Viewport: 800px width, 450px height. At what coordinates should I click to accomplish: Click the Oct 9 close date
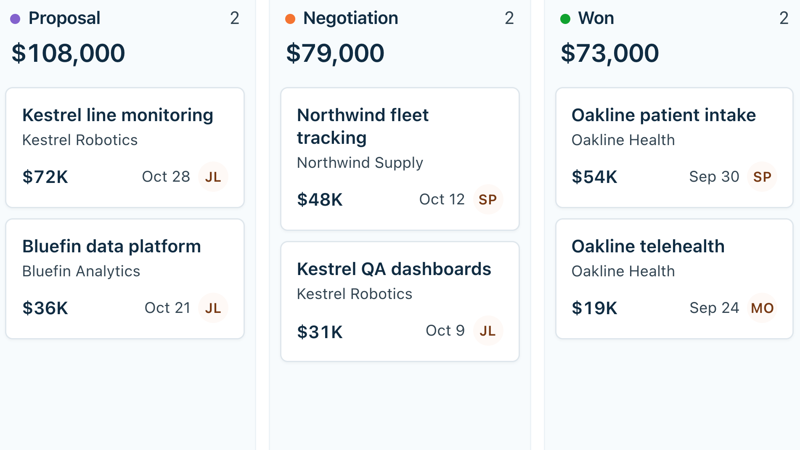coord(445,331)
